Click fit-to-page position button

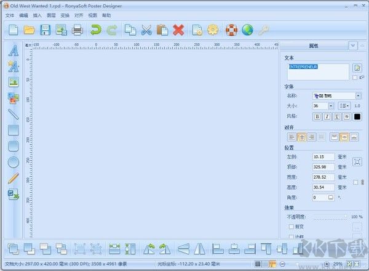tap(357, 161)
